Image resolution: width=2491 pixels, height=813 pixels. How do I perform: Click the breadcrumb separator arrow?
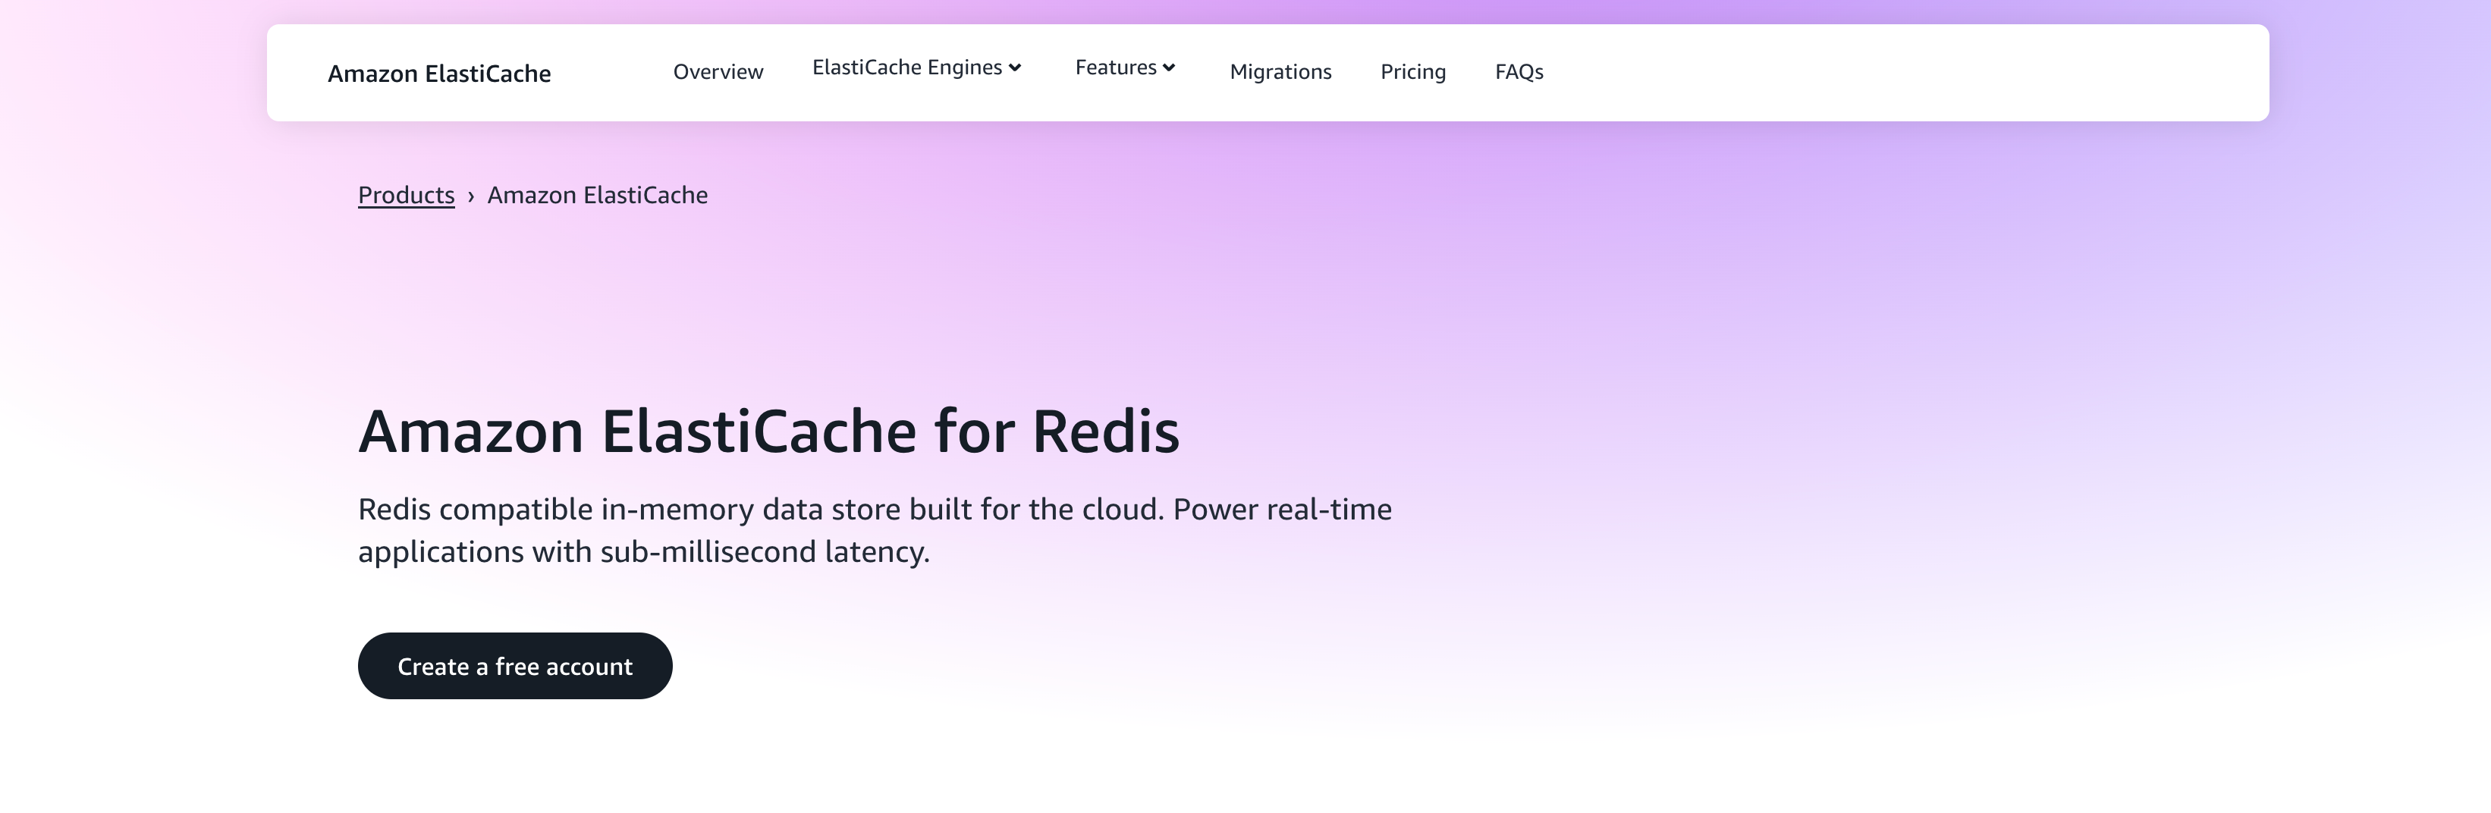click(x=471, y=195)
